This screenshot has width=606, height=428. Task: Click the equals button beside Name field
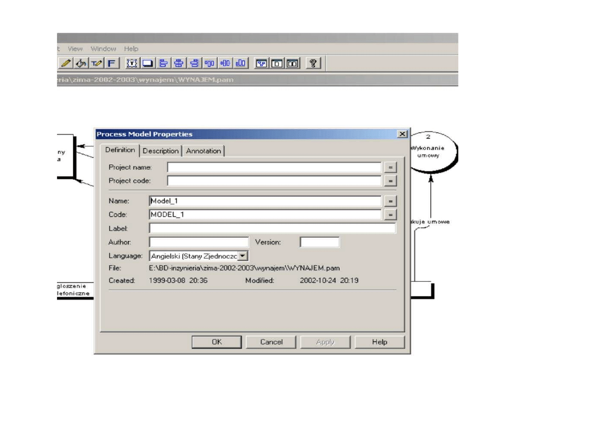[x=391, y=201]
